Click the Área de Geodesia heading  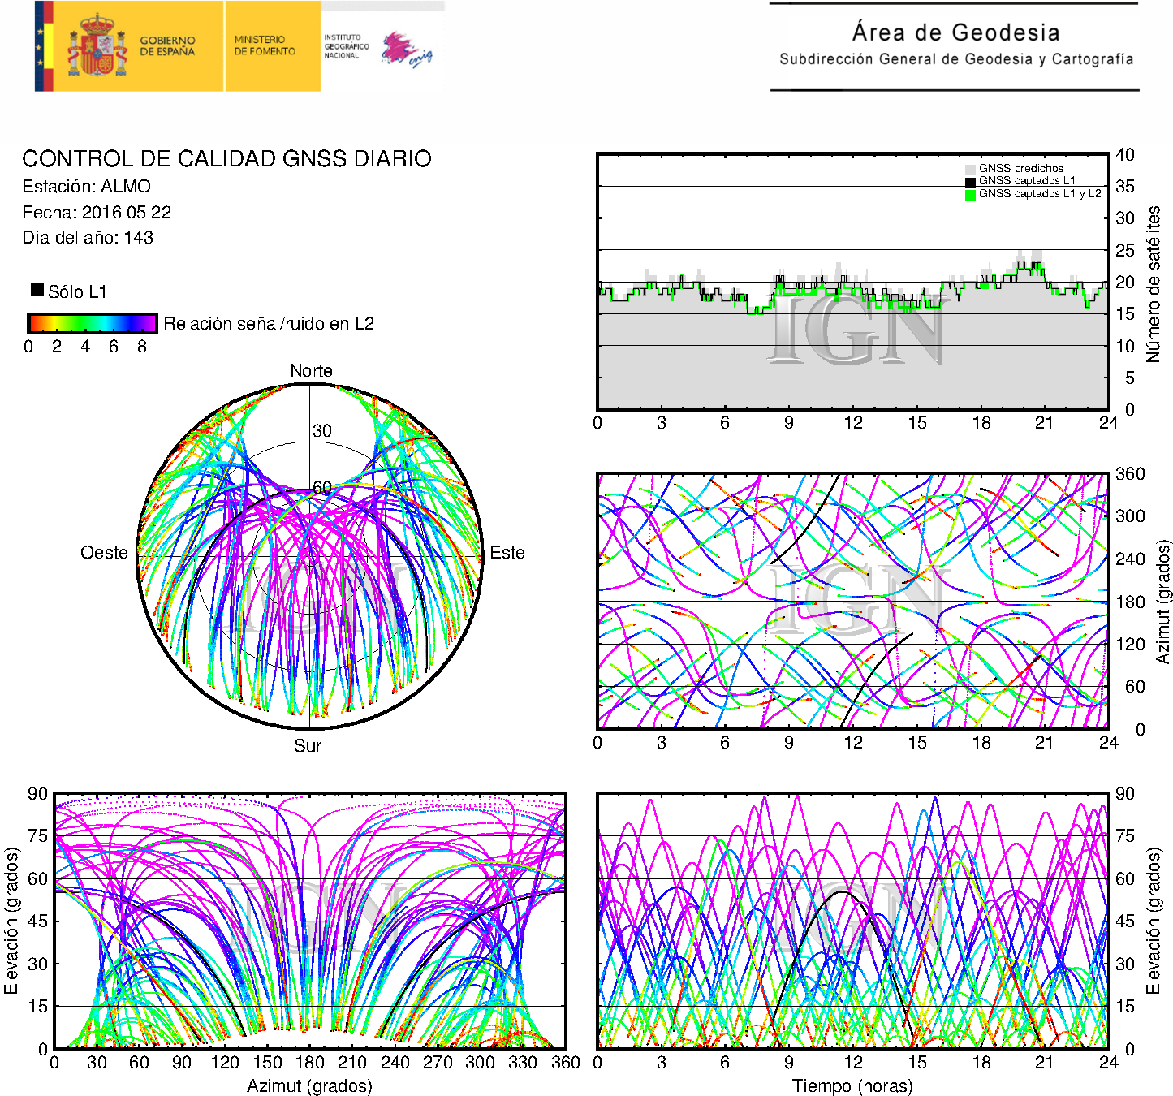pyautogui.click(x=955, y=32)
